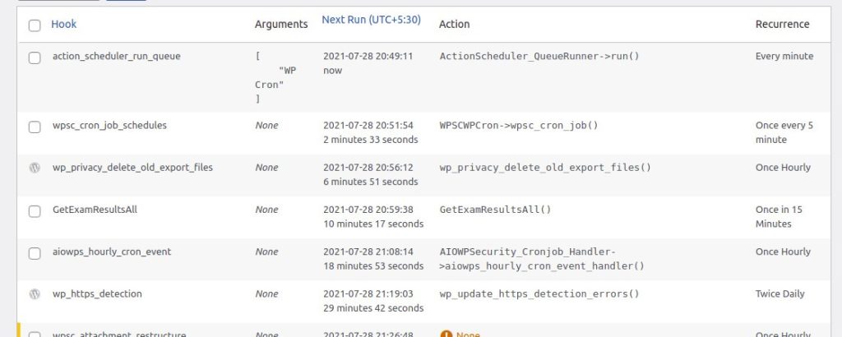Click the Action column header
The height and width of the screenshot is (337, 842).
[454, 25]
